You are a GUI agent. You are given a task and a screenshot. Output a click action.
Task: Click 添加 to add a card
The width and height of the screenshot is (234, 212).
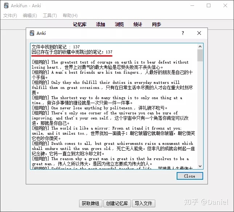click(x=100, y=24)
